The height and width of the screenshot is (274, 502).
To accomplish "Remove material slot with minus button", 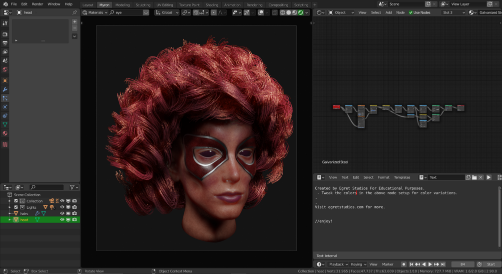I will point(74,28).
